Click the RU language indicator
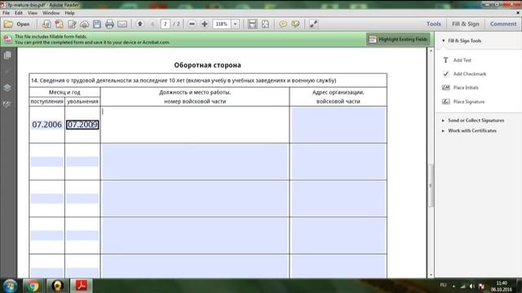 coord(443,285)
